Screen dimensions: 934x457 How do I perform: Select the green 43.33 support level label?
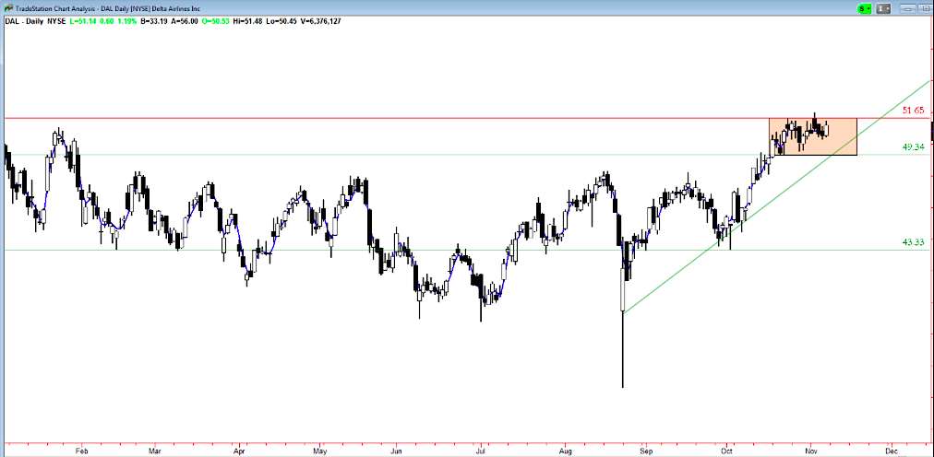click(x=913, y=242)
